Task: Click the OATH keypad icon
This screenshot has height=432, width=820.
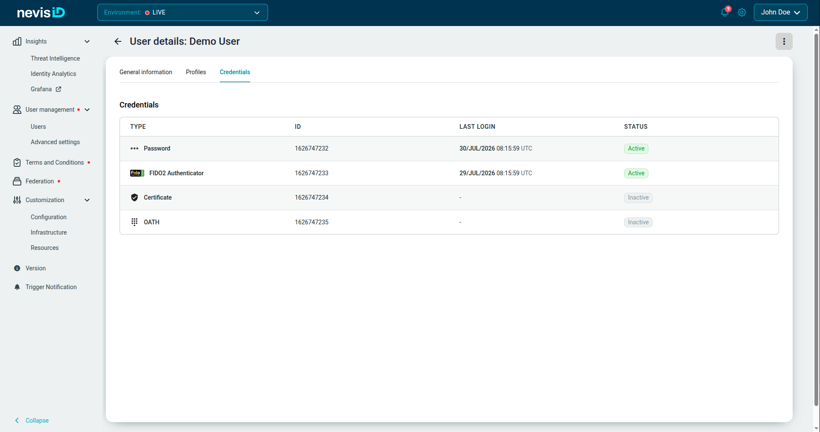Action: click(134, 222)
